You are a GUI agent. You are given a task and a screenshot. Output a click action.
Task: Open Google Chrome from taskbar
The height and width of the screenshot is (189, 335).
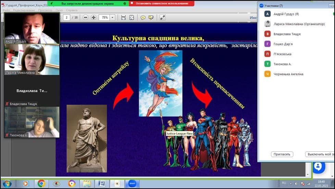point(41,184)
